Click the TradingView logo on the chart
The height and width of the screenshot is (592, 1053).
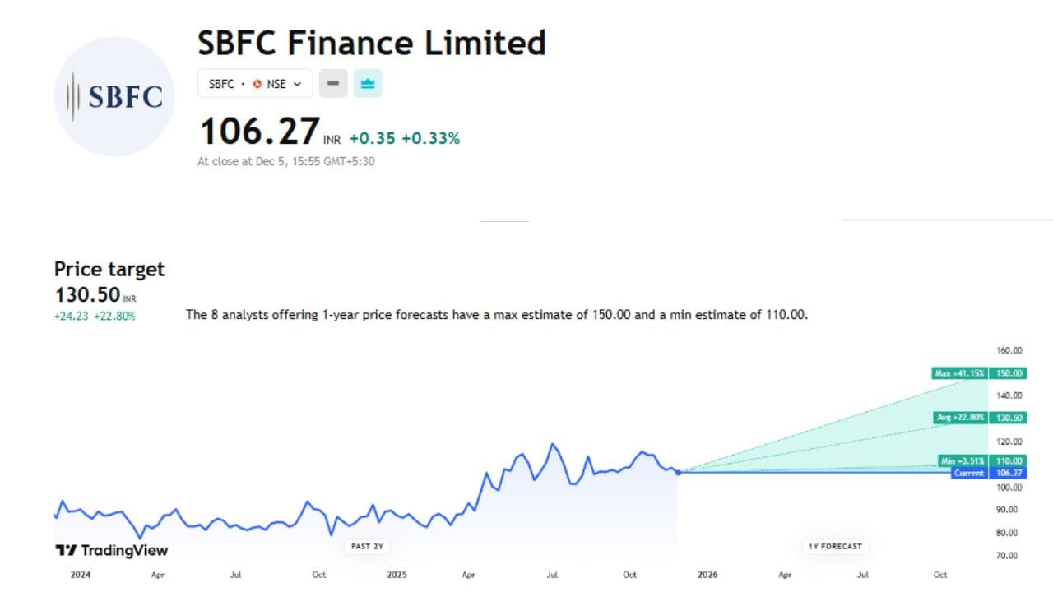coord(110,549)
